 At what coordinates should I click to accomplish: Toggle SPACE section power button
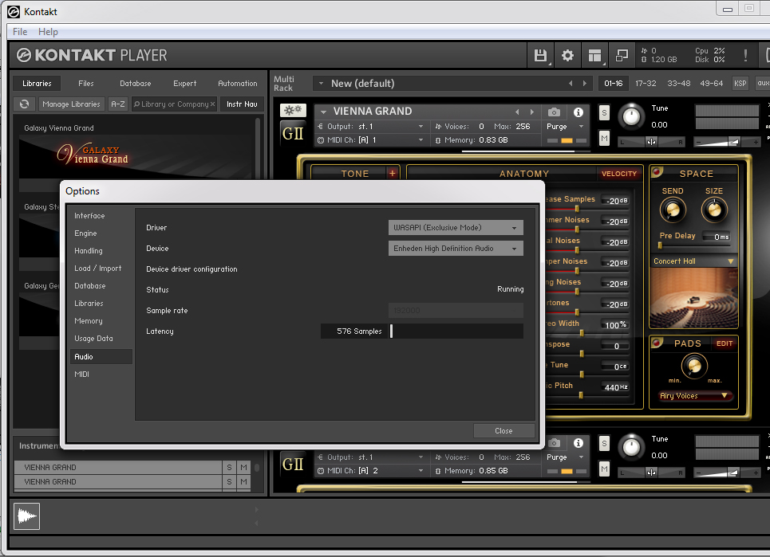pos(657,171)
